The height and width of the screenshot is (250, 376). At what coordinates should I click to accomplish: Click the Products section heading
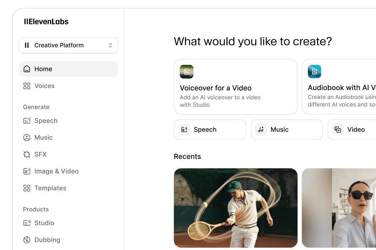tap(36, 209)
